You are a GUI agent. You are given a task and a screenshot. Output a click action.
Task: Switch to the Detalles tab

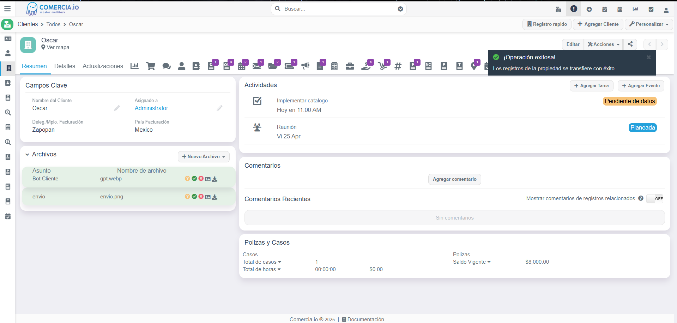click(x=65, y=66)
